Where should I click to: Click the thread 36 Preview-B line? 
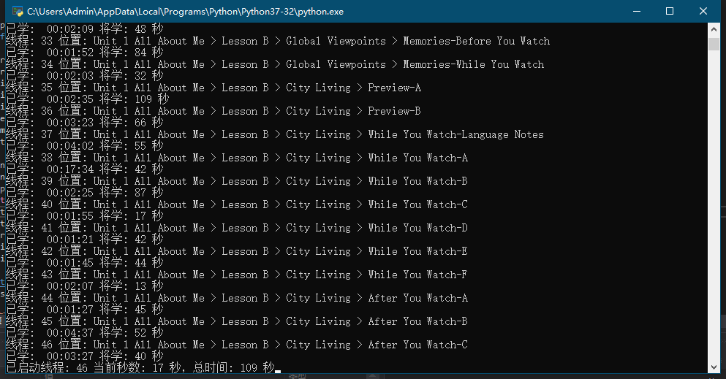point(213,112)
